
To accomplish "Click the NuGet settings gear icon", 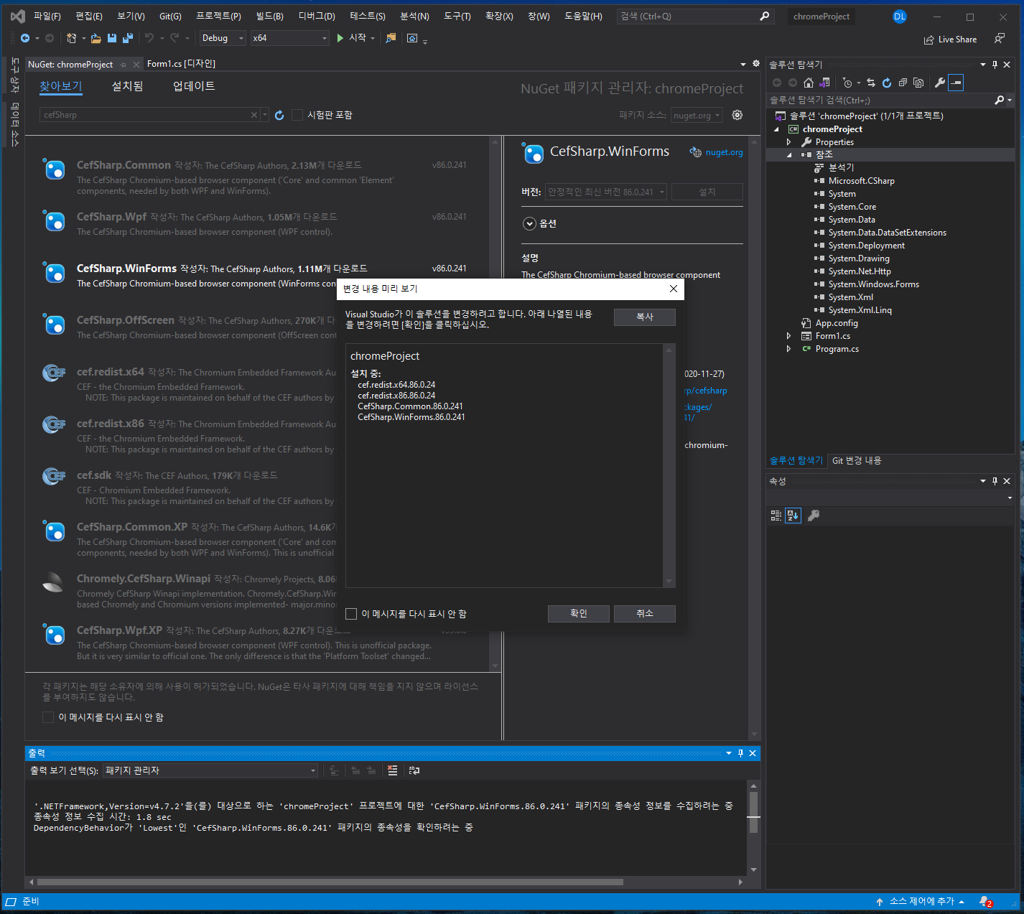I will (x=737, y=115).
